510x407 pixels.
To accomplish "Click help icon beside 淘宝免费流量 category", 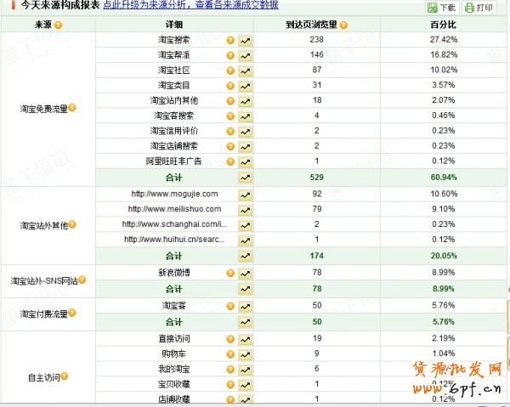I will click(x=72, y=108).
